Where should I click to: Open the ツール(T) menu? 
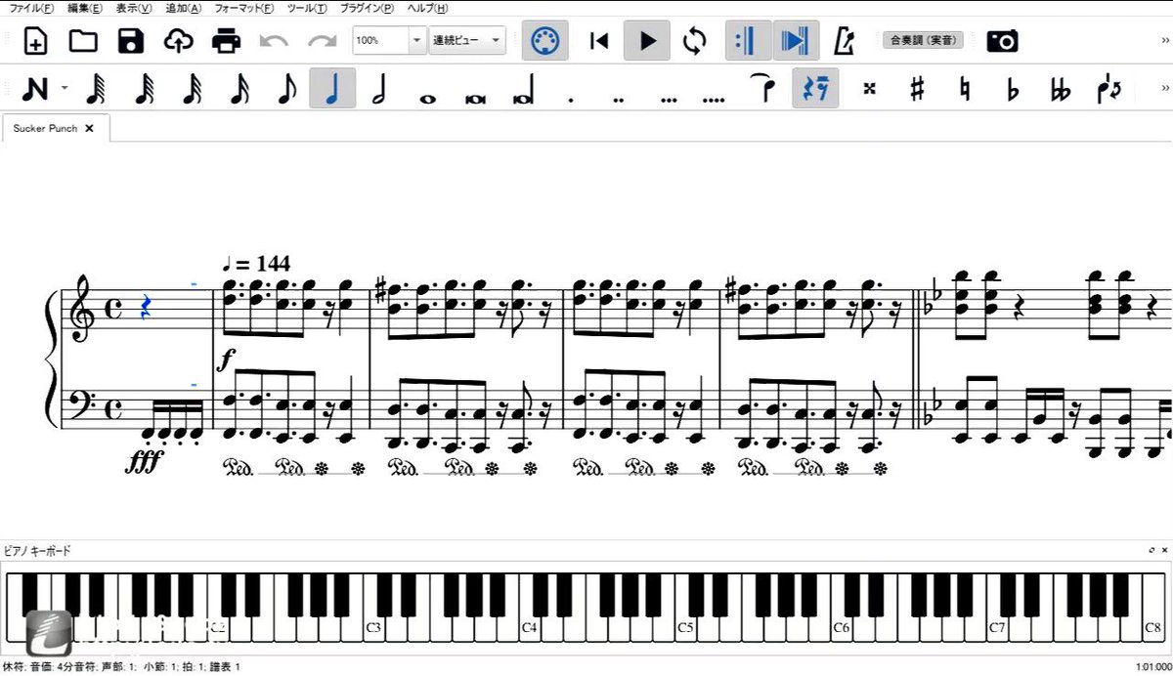(x=308, y=8)
